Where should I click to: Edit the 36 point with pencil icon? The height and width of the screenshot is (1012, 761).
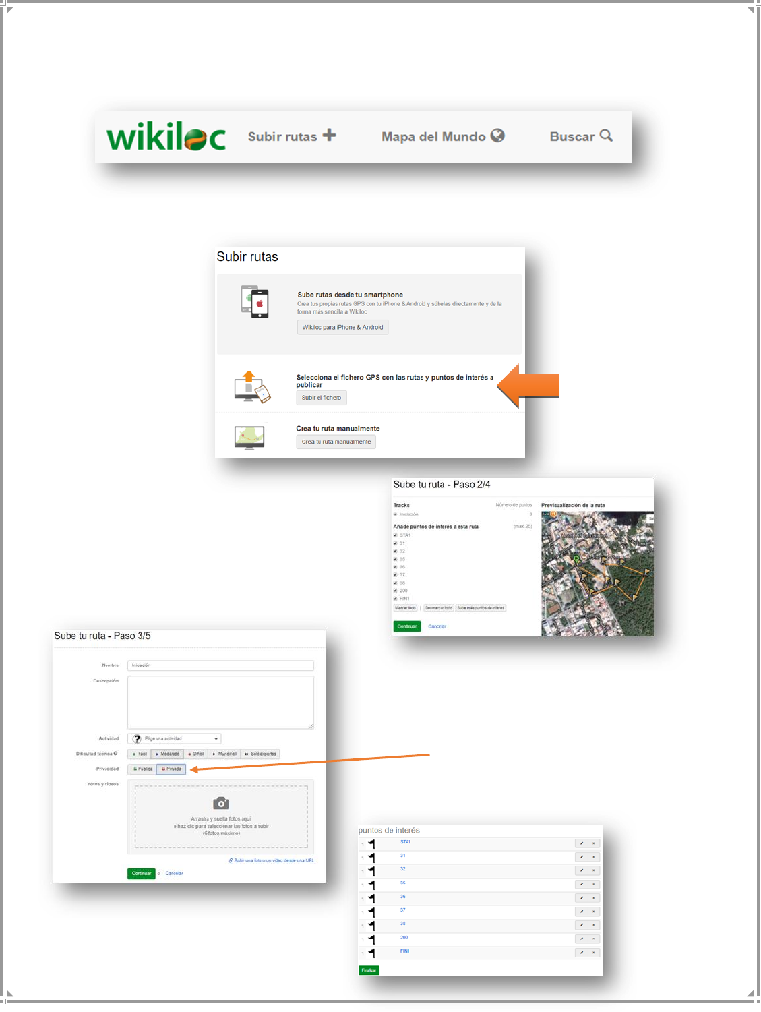582,898
